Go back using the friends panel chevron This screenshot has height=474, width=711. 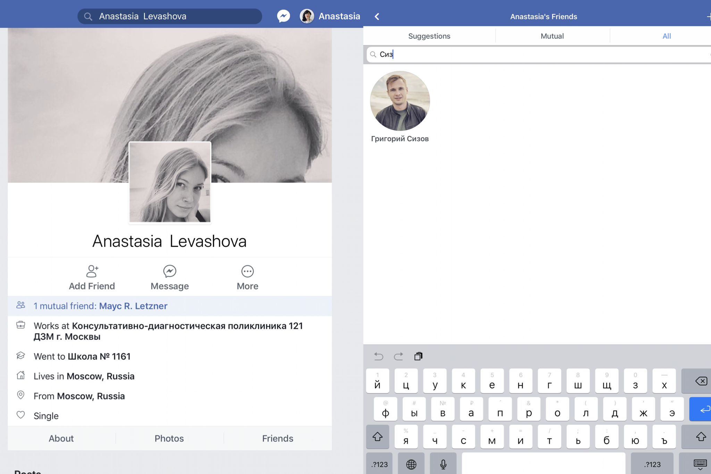point(377,16)
